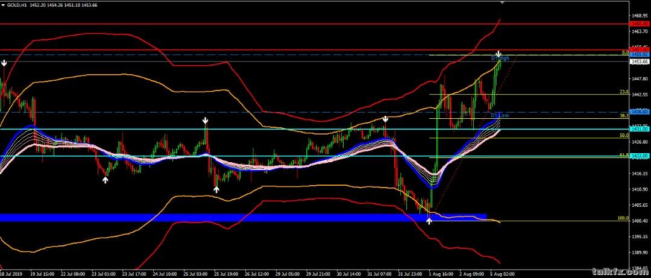Screen dimensions: 651x278
Task: Click the D1 Low text label
Action: [x=500, y=115]
